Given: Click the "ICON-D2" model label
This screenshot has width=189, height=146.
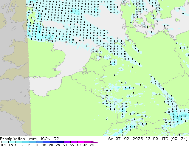Looking at the screenshot, I should point(50,139).
